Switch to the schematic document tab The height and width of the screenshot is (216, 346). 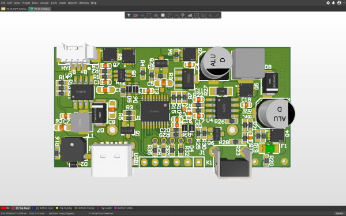[14, 9]
